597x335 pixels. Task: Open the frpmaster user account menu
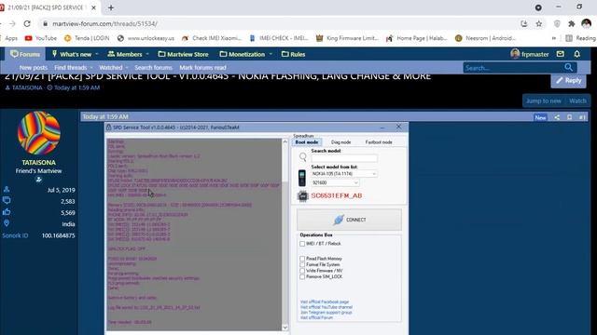pos(530,54)
